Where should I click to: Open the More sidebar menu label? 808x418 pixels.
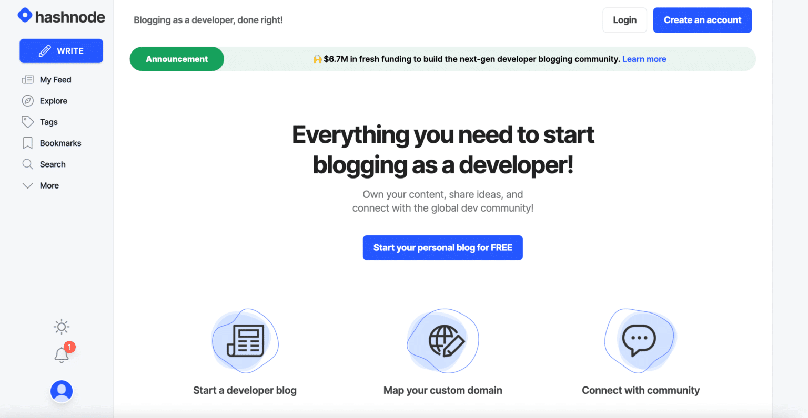(x=49, y=185)
